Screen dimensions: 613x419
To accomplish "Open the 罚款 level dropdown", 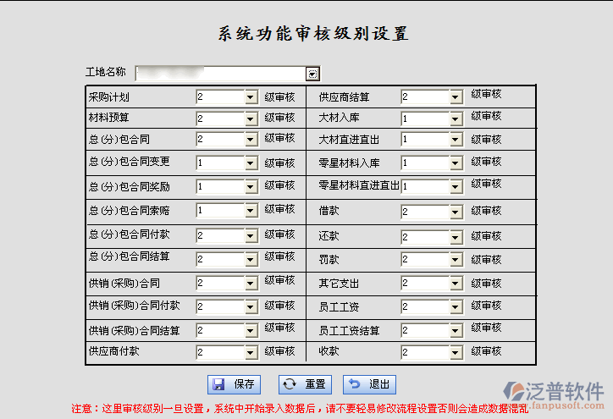I will coord(456,260).
